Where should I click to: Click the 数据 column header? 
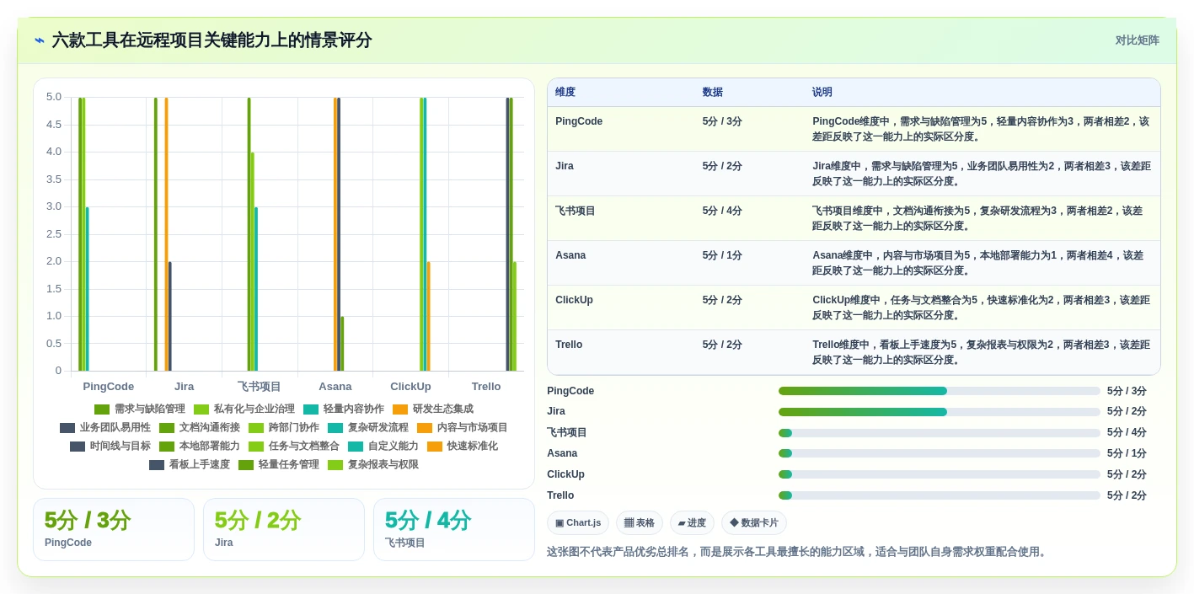pyautogui.click(x=713, y=92)
